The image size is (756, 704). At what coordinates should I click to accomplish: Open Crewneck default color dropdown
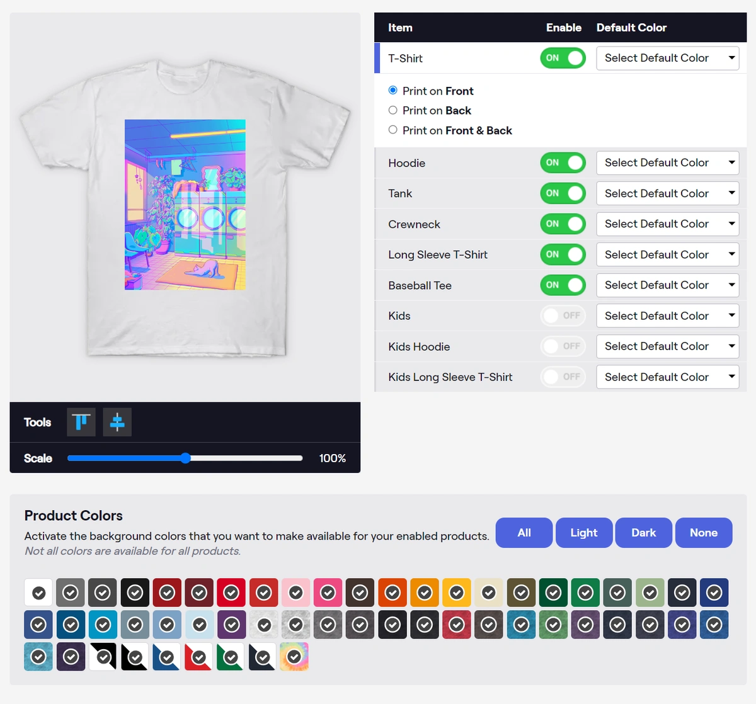point(668,224)
